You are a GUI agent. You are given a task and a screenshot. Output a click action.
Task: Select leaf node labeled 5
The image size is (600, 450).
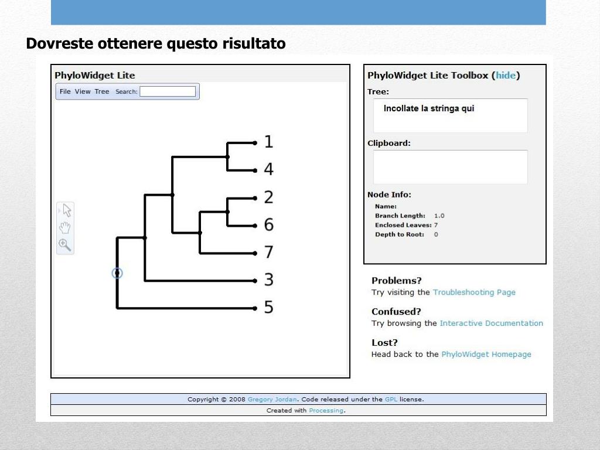pyautogui.click(x=255, y=308)
